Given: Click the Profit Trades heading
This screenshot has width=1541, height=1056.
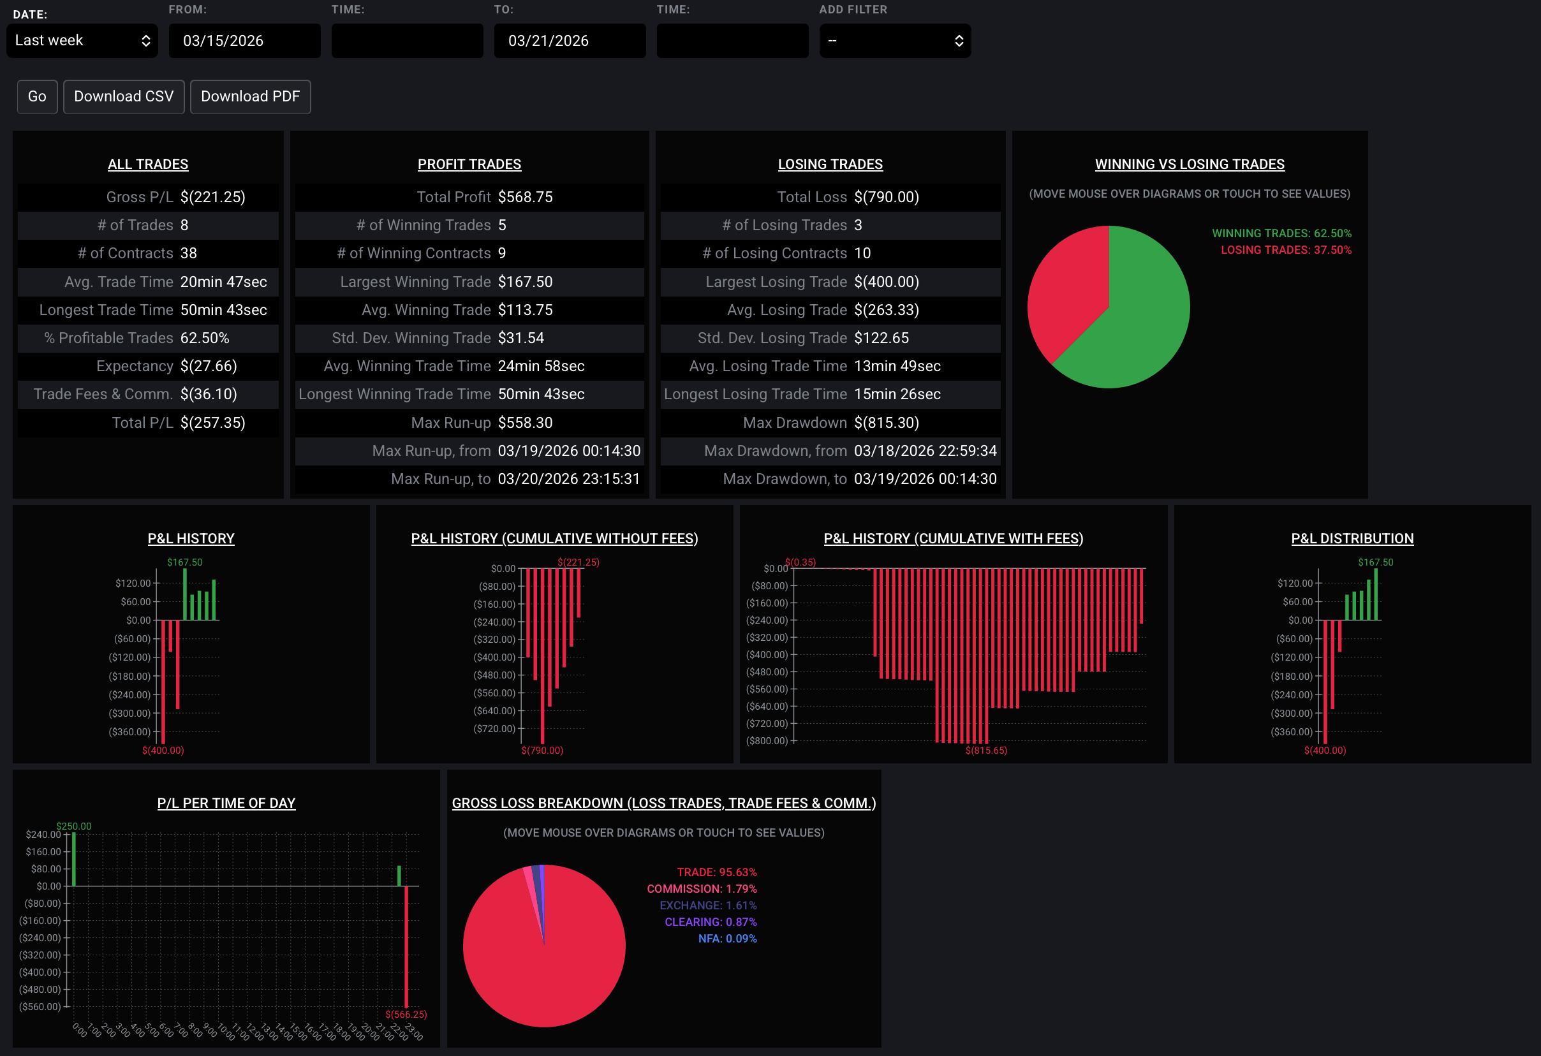Looking at the screenshot, I should 469,165.
